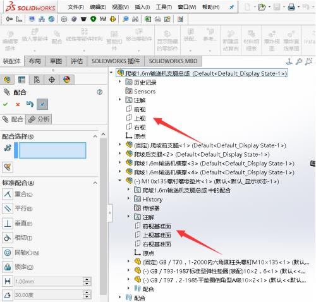
Task: Click the pin icon next to the menu bar
Action: [x=231, y=7]
